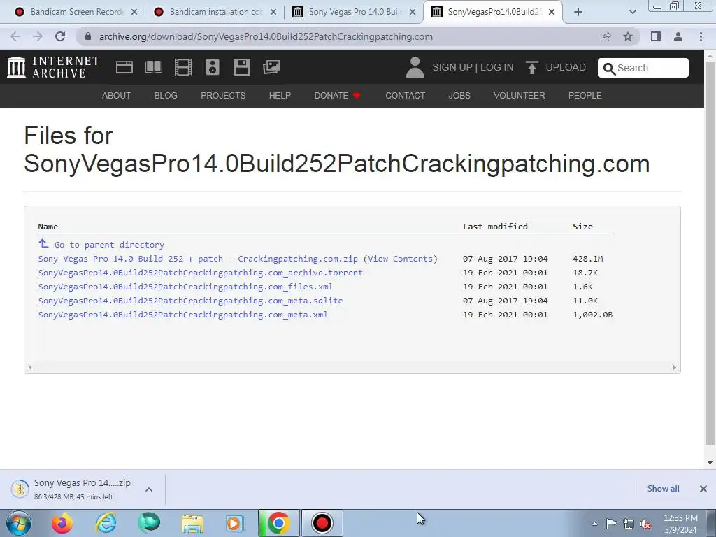The height and width of the screenshot is (537, 716).
Task: Close the Bandicam installation tab
Action: click(273, 12)
